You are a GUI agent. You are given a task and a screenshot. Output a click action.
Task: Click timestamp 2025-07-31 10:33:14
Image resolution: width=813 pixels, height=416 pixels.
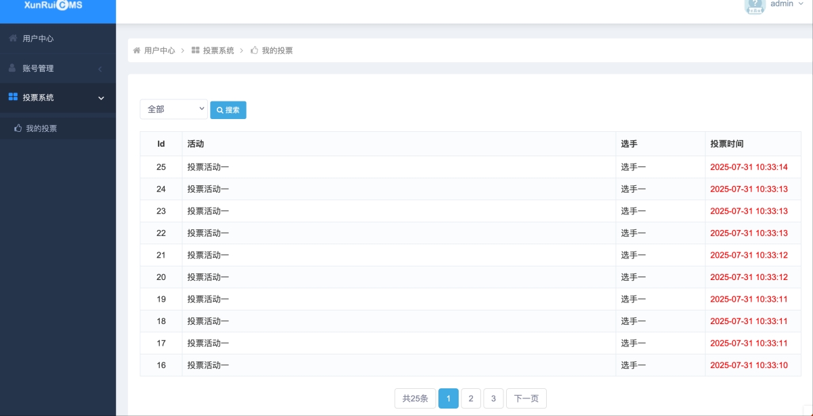pyautogui.click(x=749, y=167)
